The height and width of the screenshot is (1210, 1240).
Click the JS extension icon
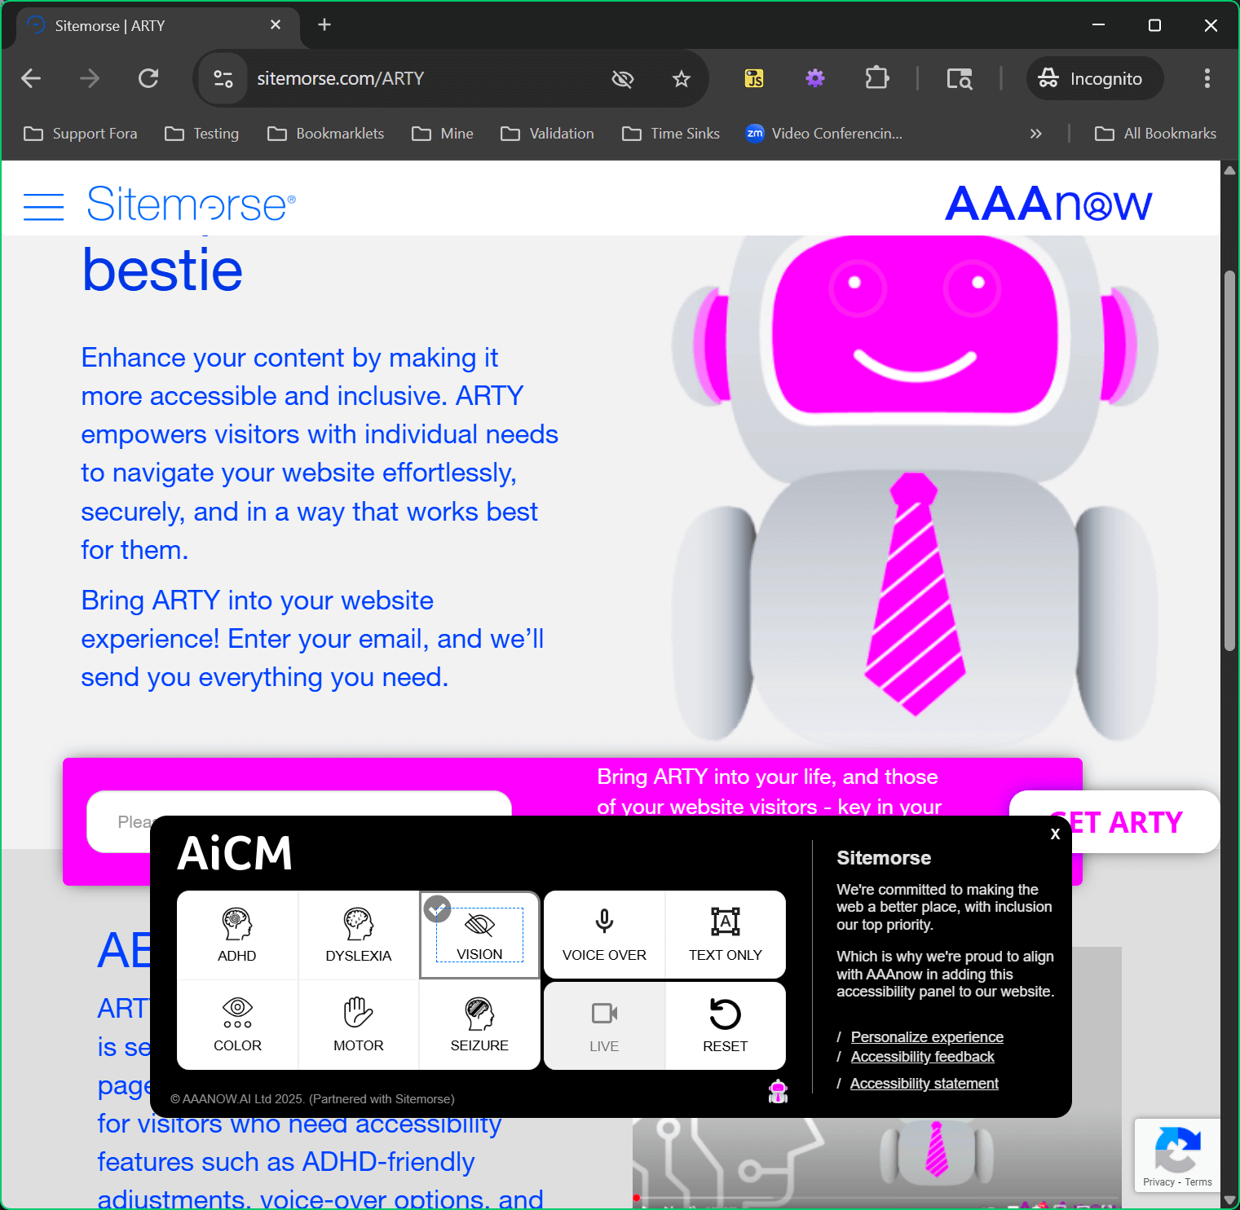click(x=754, y=78)
